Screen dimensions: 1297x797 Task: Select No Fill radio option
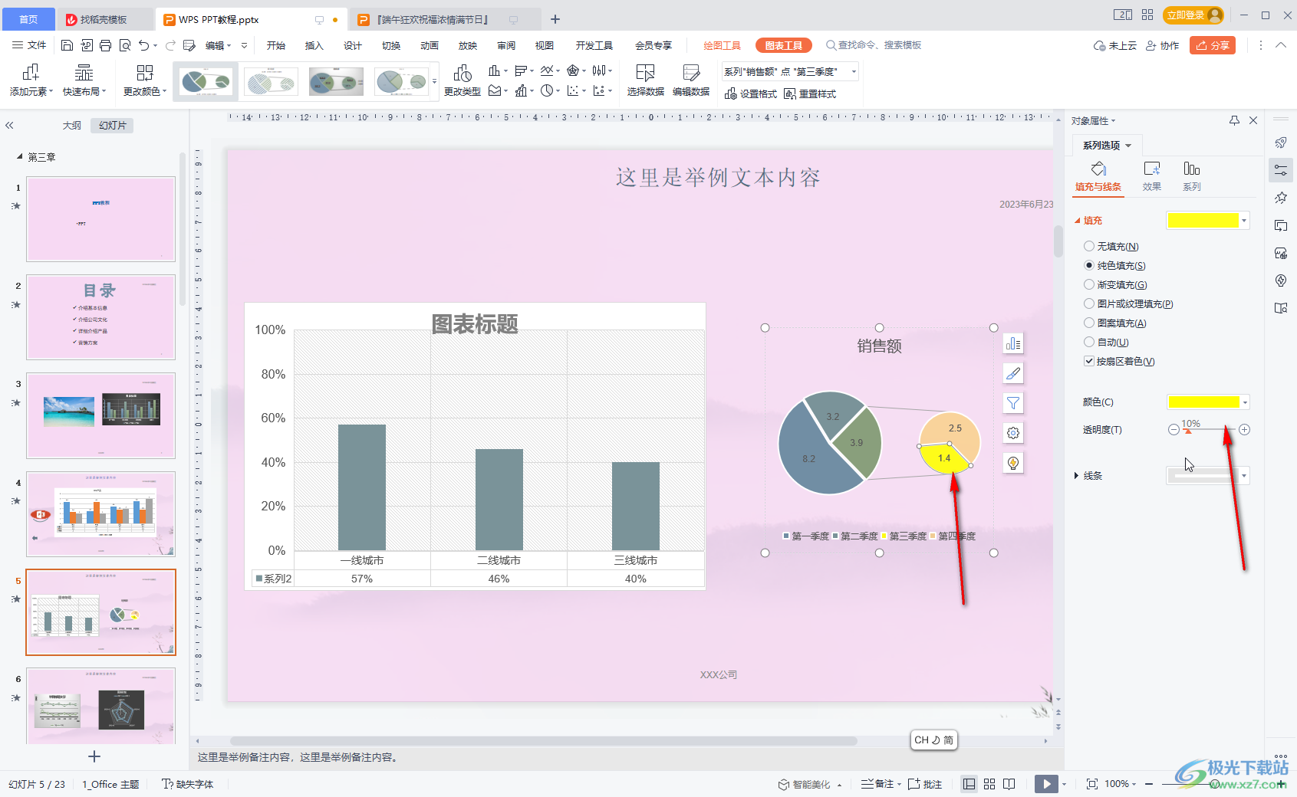coord(1089,246)
